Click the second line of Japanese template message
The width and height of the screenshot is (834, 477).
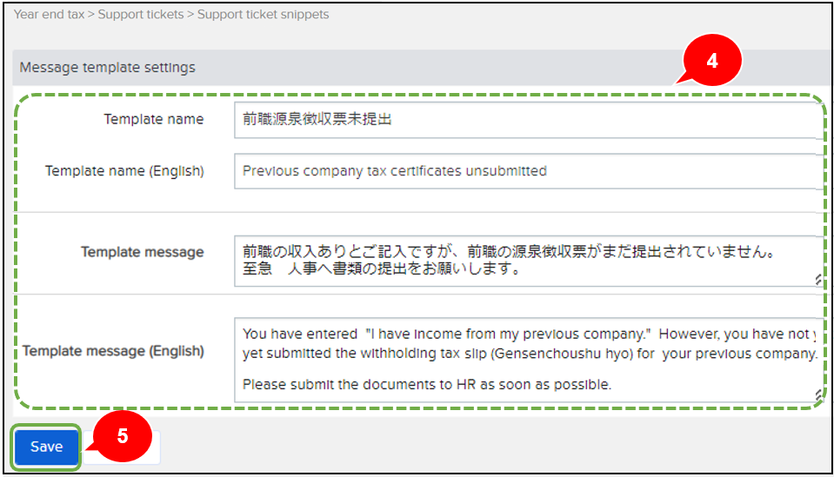[x=383, y=269]
